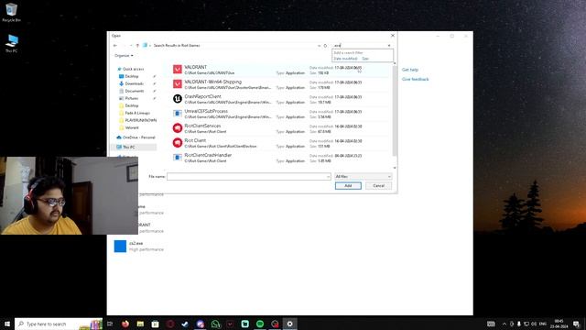Select the UnrealCEFSubProcess file icon
The width and height of the screenshot is (586, 330).
(177, 113)
